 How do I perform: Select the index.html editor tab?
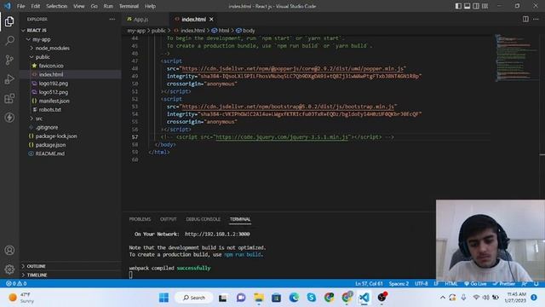[193, 20]
